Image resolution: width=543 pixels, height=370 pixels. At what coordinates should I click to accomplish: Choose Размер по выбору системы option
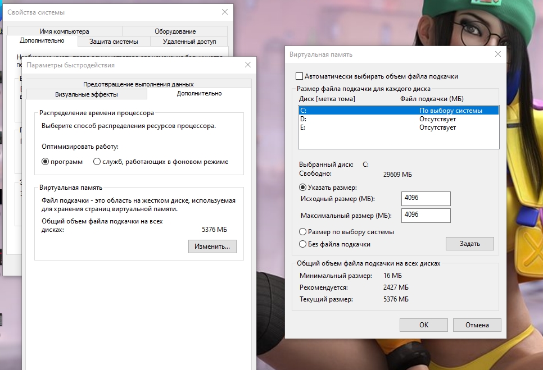(x=303, y=232)
